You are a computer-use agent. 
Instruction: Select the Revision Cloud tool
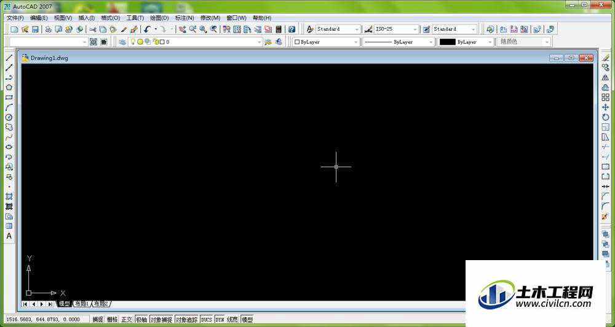pyautogui.click(x=9, y=127)
